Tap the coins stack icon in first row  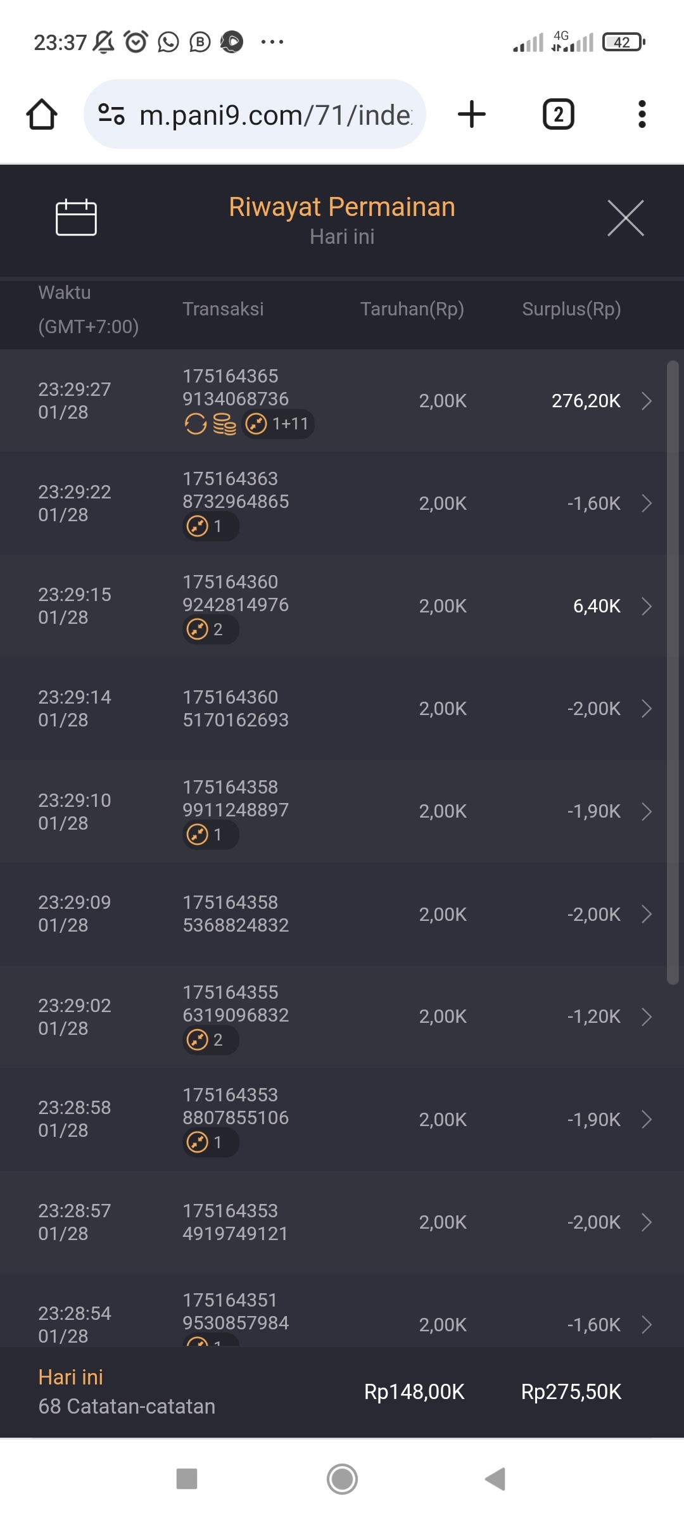pyautogui.click(x=224, y=424)
